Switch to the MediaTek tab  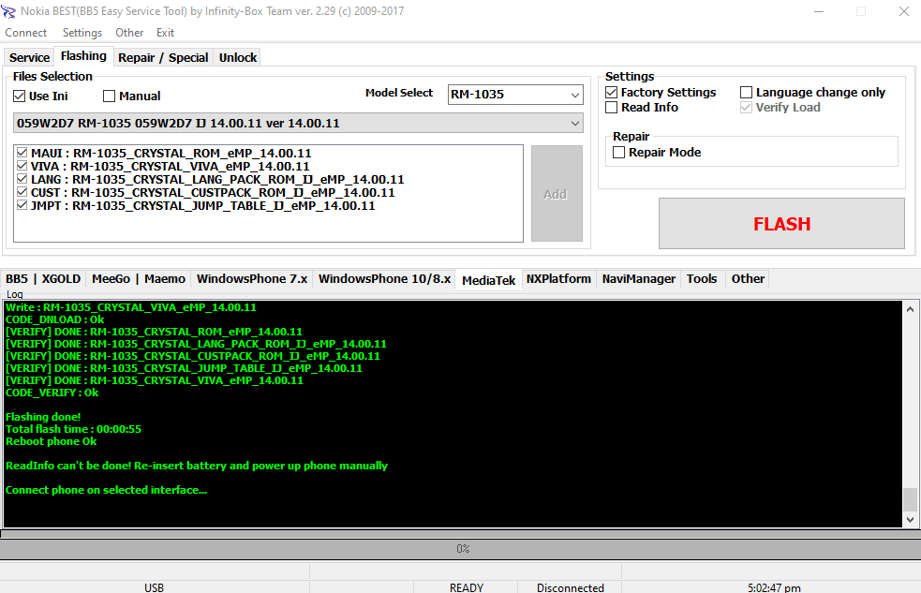[489, 280]
